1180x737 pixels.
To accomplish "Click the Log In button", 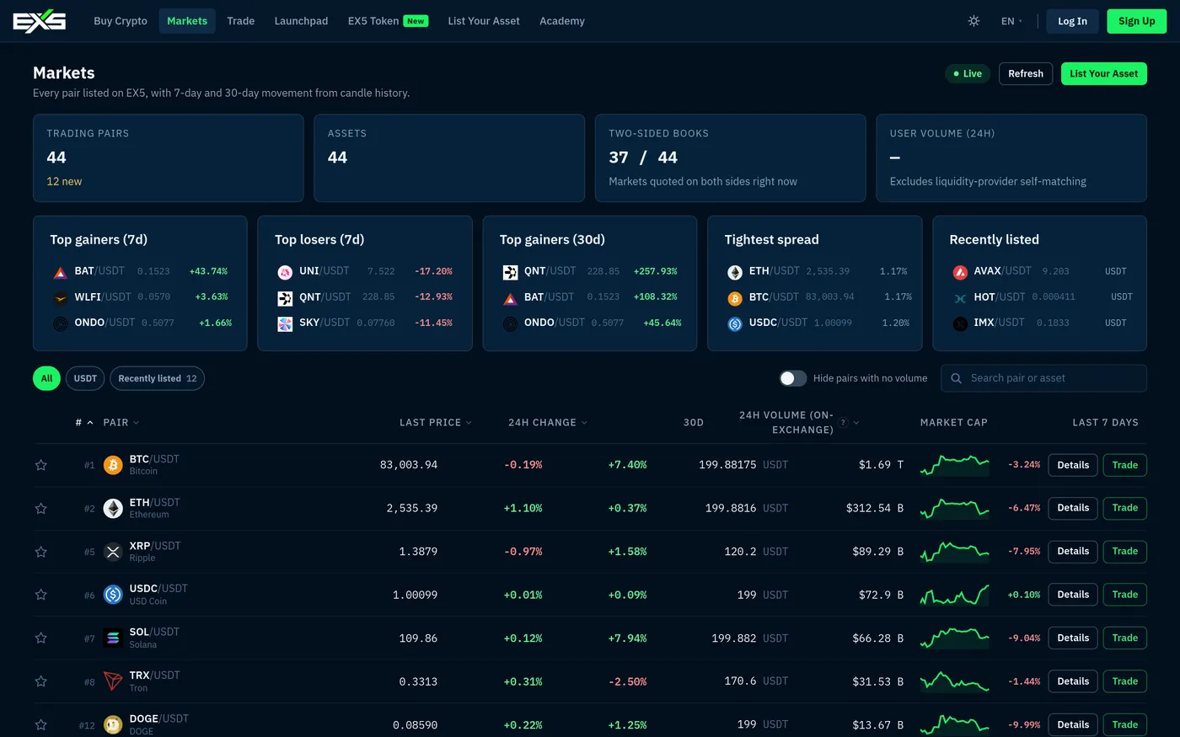I will [1072, 21].
